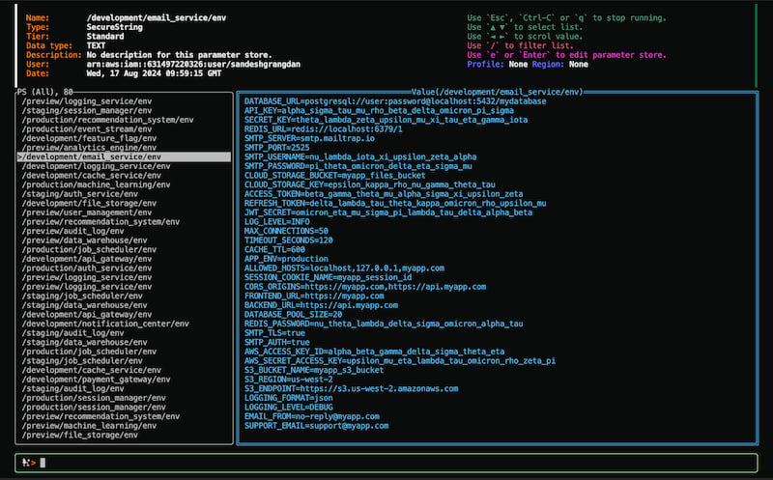Click the SMTP_AUTH=true line
This screenshot has height=480, width=773.
pyautogui.click(x=277, y=343)
